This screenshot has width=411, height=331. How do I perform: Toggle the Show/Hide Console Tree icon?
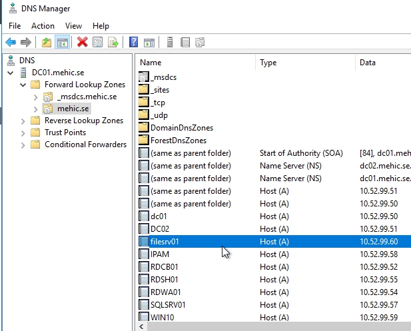pos(62,43)
